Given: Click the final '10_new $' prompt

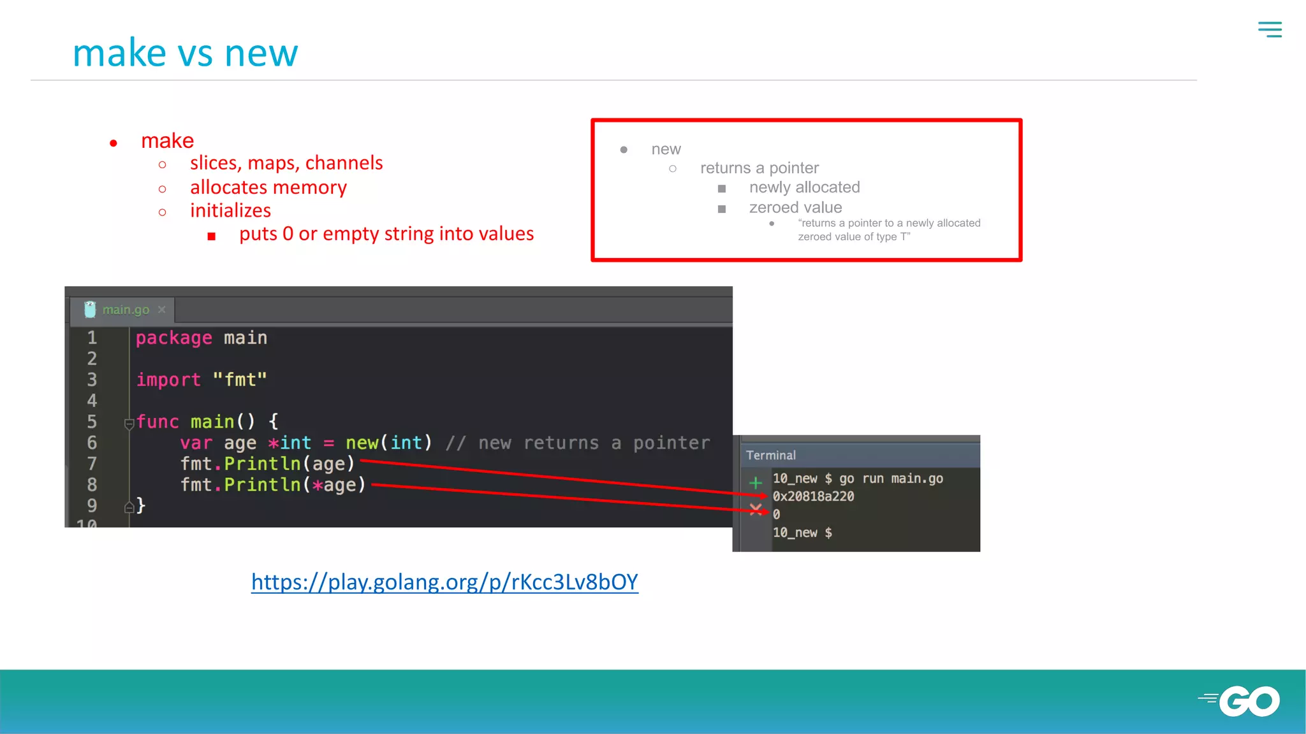Looking at the screenshot, I should (x=802, y=533).
